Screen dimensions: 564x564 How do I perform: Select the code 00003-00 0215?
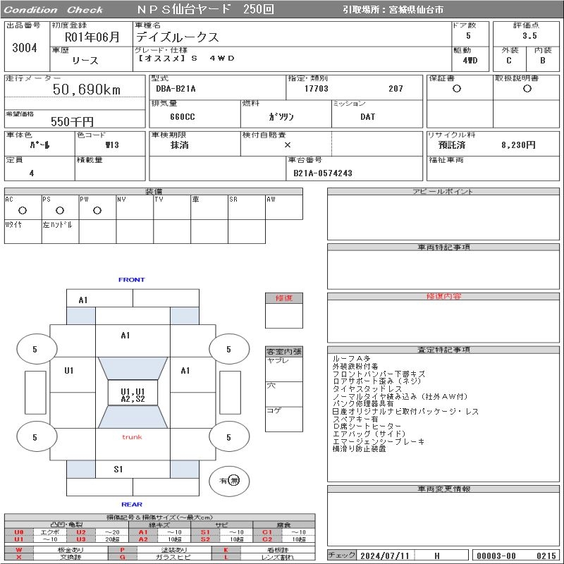516,556
